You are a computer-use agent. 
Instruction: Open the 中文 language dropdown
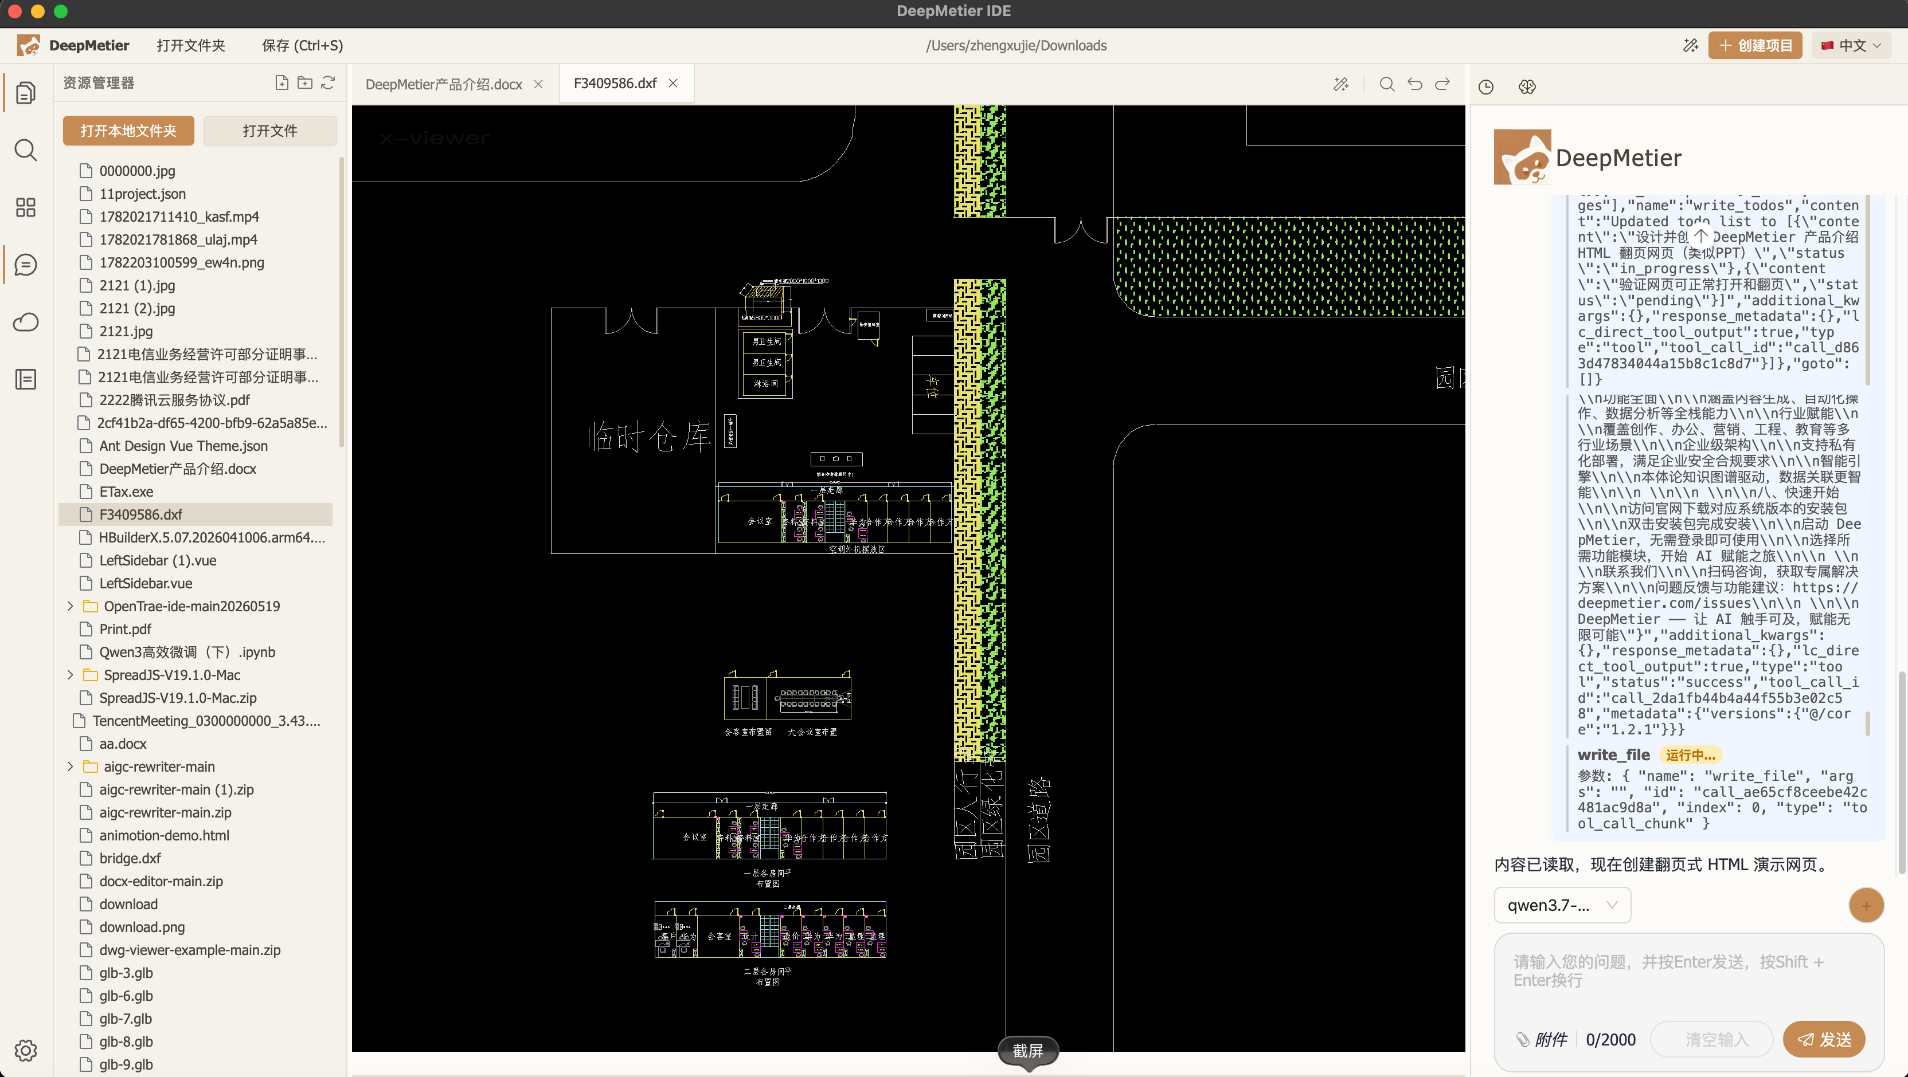[1851, 45]
